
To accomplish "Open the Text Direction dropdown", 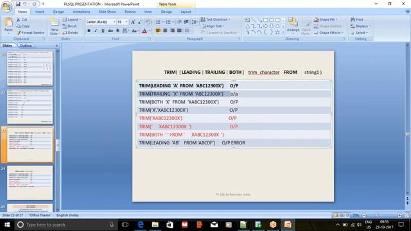I will (216, 19).
